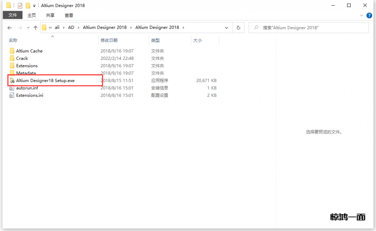Go up one folder level with the up arrow
The width and height of the screenshot is (376, 231).
[x=36, y=28]
